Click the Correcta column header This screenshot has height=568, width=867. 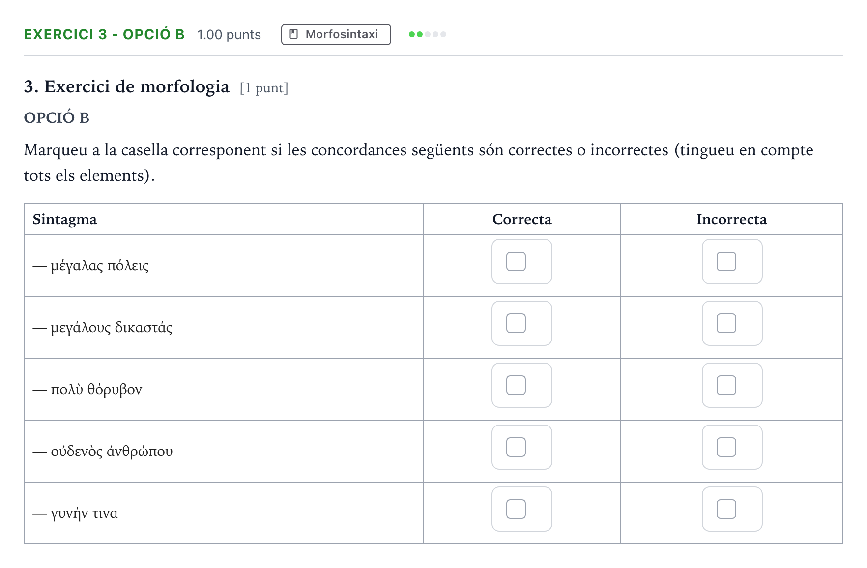tap(522, 219)
